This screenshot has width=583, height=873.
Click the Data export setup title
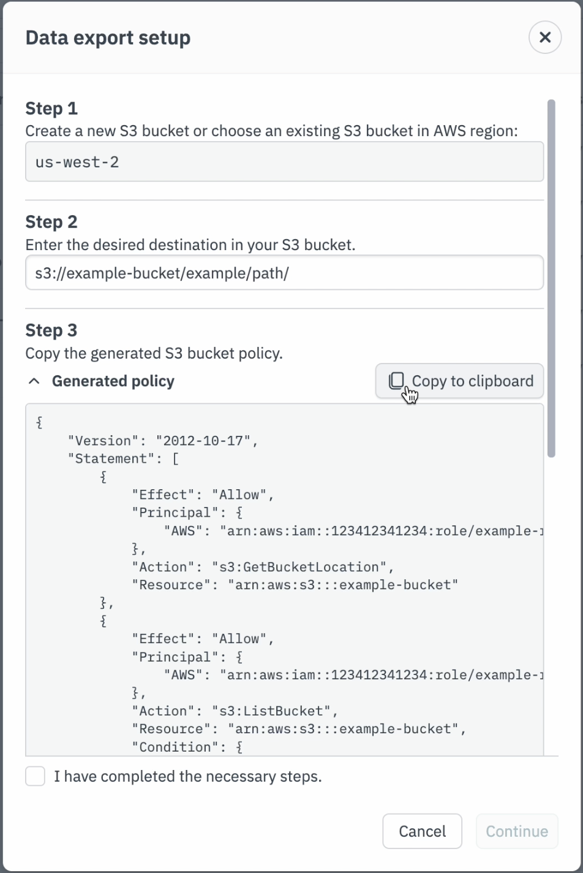point(108,37)
